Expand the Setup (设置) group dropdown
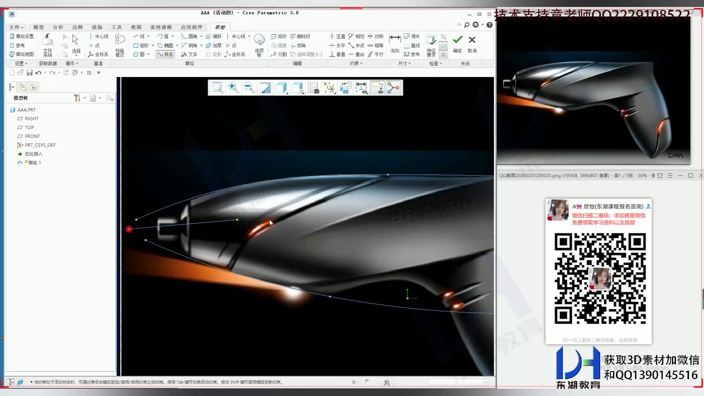The width and height of the screenshot is (704, 396). coord(21,63)
